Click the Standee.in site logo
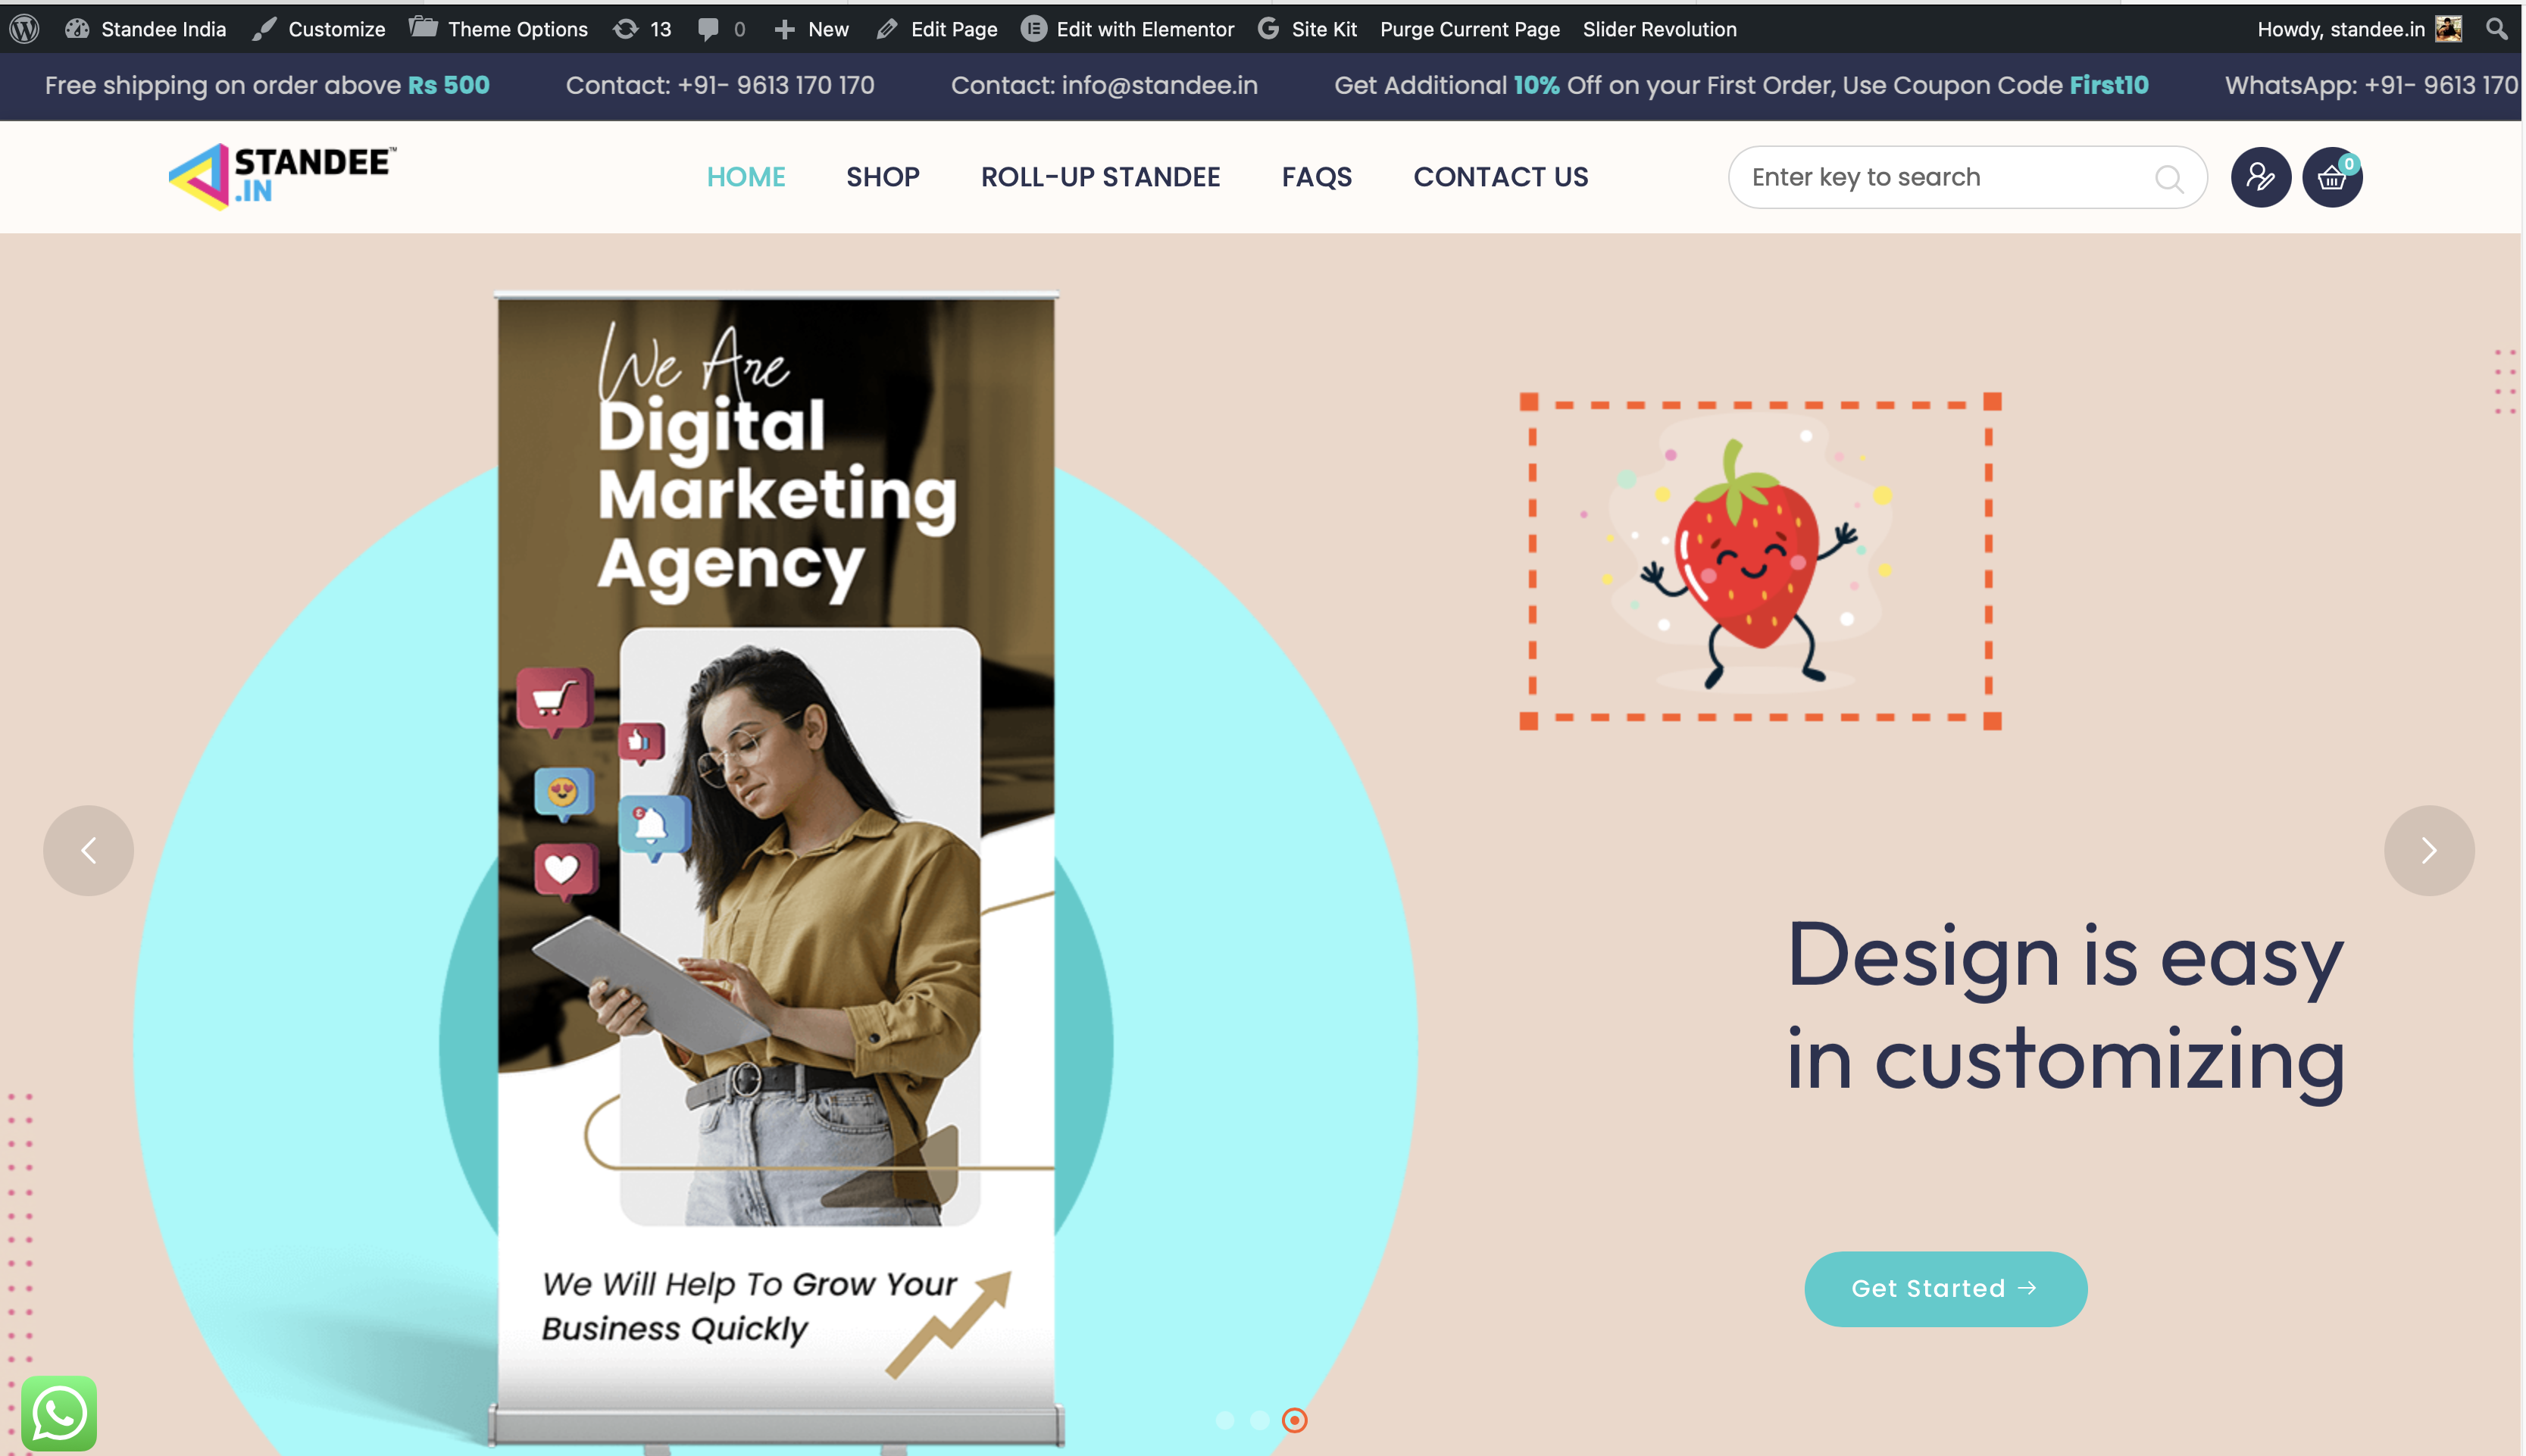2526x1456 pixels. click(x=283, y=176)
